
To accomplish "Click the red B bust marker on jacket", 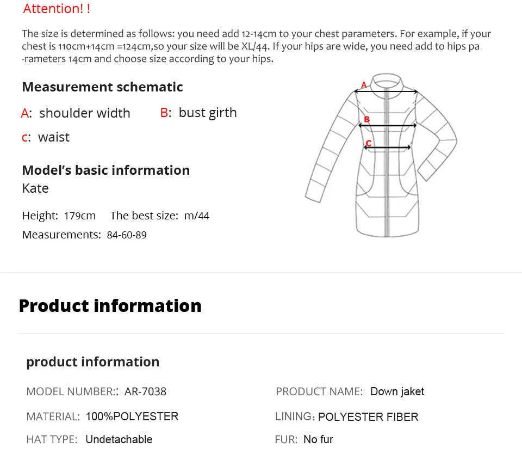I will click(366, 119).
